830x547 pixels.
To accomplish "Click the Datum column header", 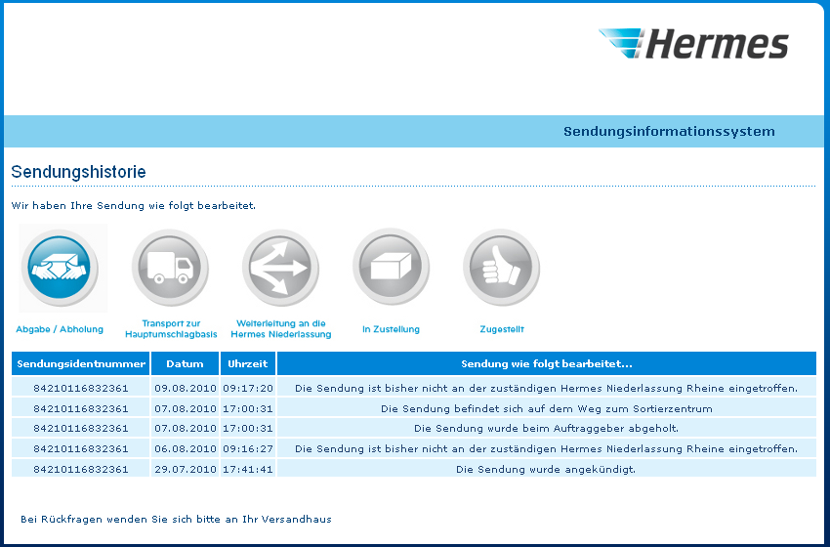I will tap(185, 364).
